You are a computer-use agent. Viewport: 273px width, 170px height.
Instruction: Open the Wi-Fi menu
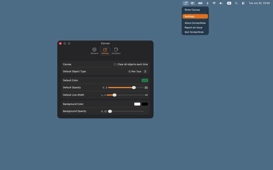pos(214,3)
